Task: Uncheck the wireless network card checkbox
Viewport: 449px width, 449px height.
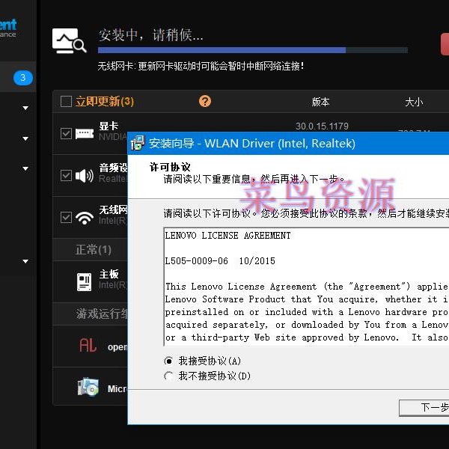Action: [x=66, y=217]
